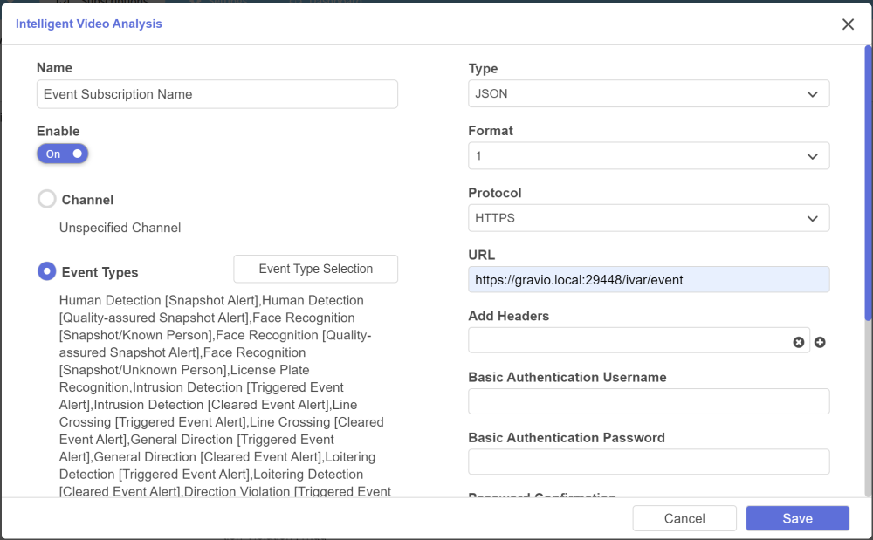
Task: Click the Name input field
Action: (x=217, y=94)
